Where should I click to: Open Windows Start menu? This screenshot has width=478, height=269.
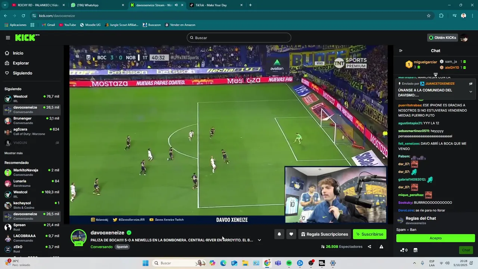click(145, 263)
